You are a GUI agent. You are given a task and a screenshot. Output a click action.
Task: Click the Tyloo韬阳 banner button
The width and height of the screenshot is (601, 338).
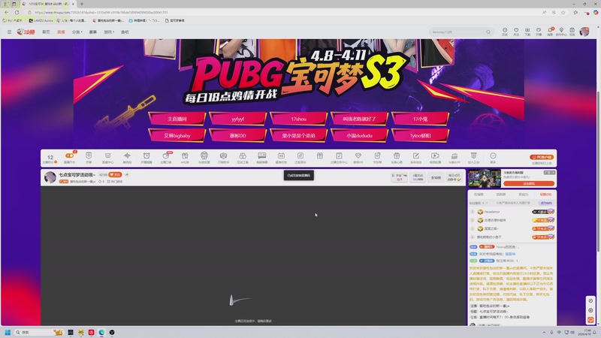[x=420, y=135]
